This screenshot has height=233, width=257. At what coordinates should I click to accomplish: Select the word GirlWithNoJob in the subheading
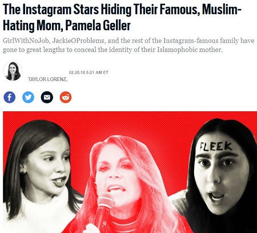pos(26,41)
